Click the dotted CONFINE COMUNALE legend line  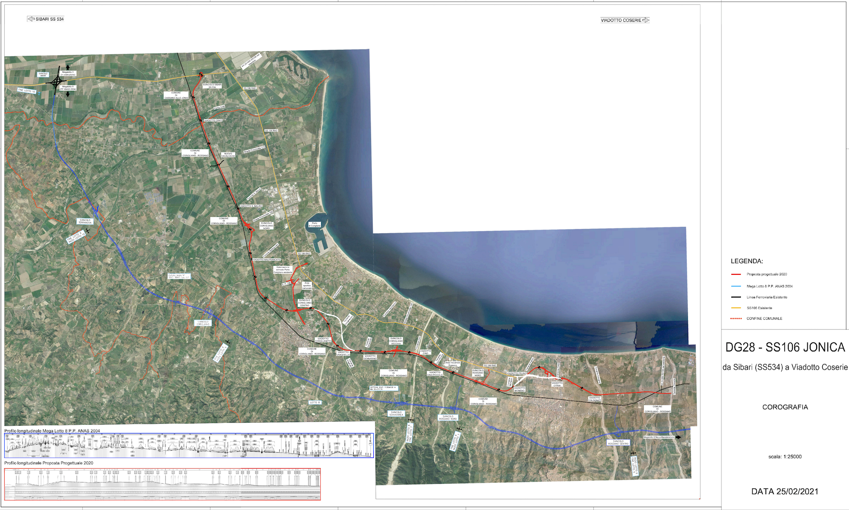[x=736, y=319]
